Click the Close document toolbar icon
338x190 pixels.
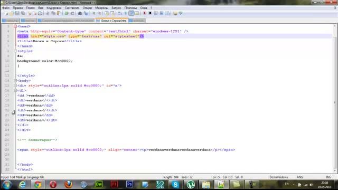click(x=29, y=13)
